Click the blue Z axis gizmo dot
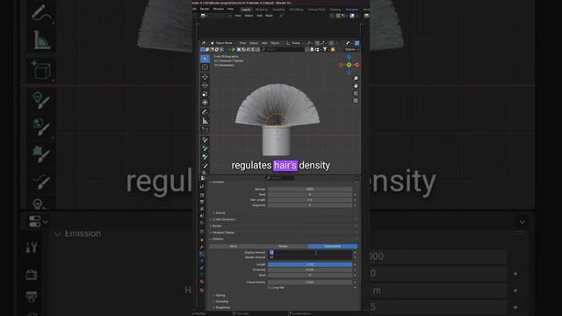Image resolution: width=562 pixels, height=316 pixels. click(x=349, y=57)
